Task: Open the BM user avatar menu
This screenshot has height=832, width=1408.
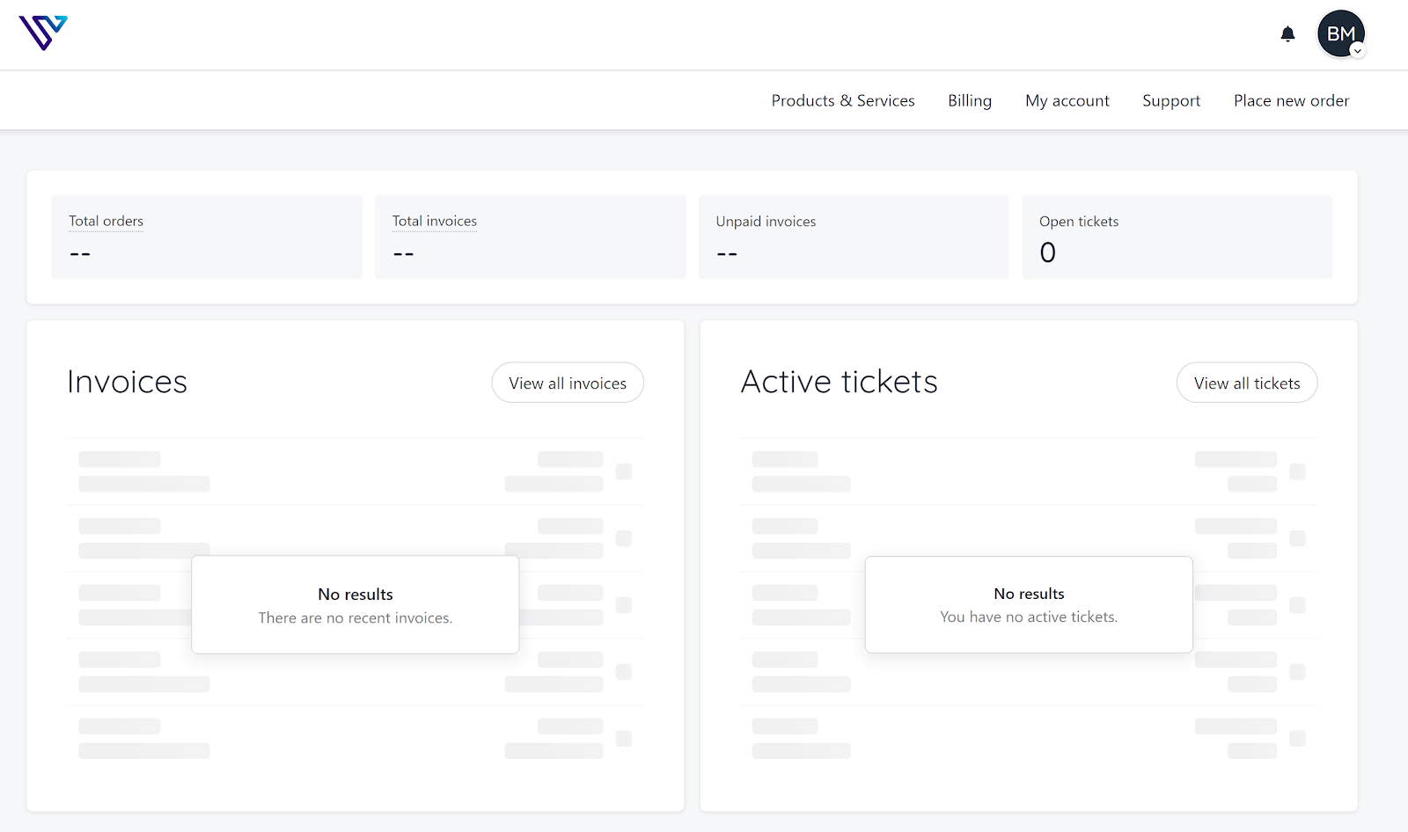Action: 1341,33
